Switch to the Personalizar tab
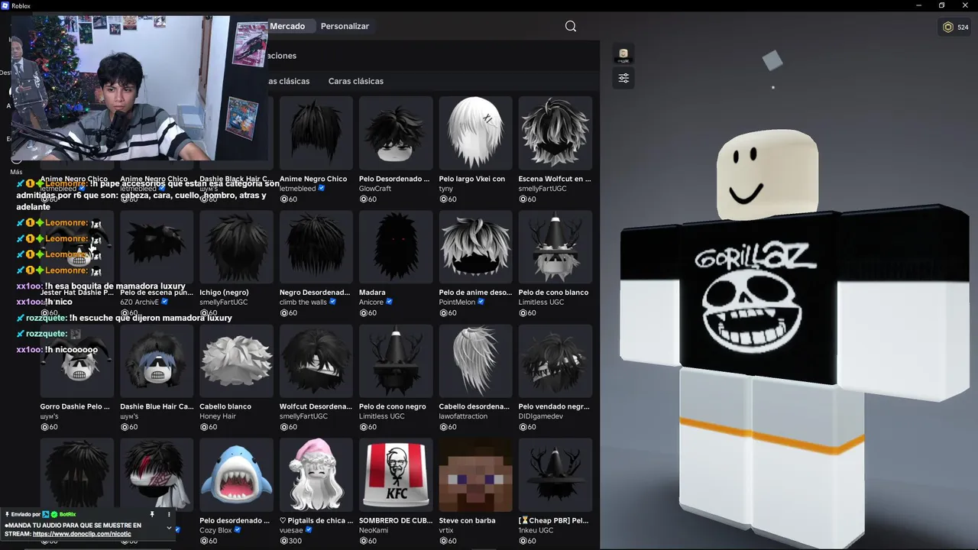The height and width of the screenshot is (550, 978). point(345,26)
